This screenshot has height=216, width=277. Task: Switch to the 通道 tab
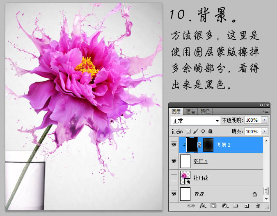tap(190, 111)
